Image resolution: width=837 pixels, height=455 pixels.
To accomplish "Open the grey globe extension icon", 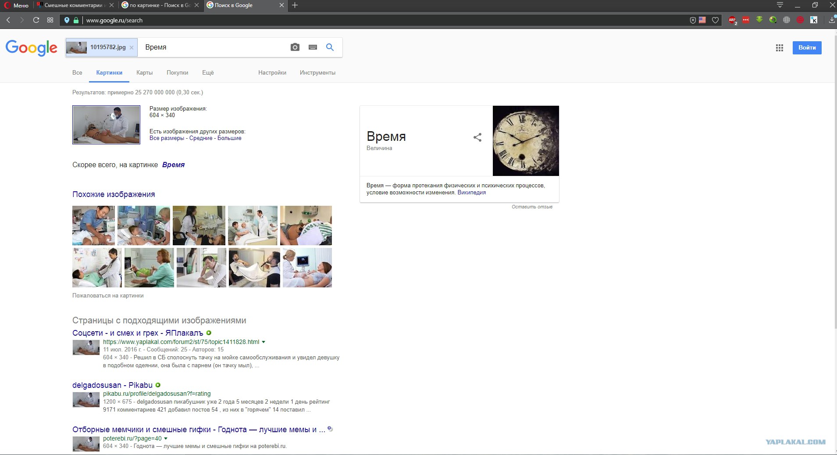I will coord(787,20).
